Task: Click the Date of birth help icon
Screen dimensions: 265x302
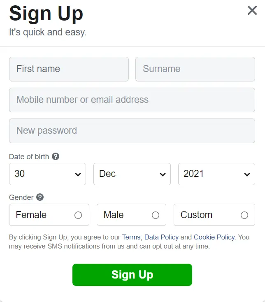Action: 56,156
